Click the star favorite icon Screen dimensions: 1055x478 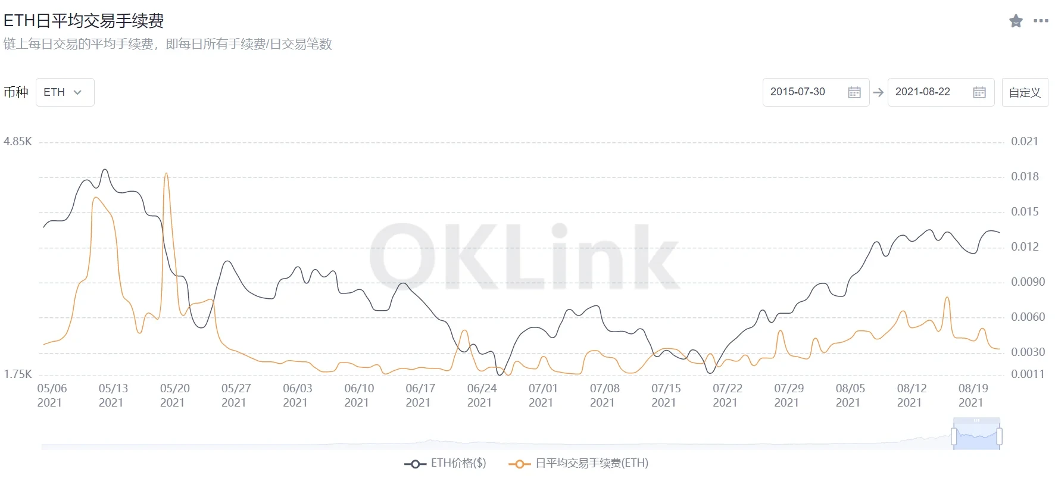click(1016, 21)
